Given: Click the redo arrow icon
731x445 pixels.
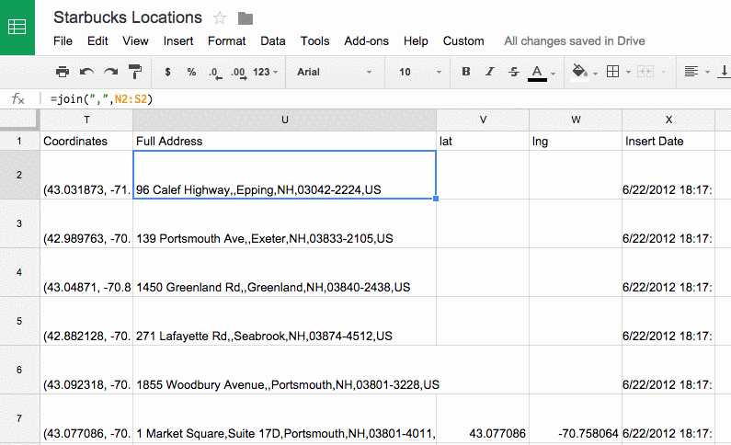Looking at the screenshot, I should (111, 72).
